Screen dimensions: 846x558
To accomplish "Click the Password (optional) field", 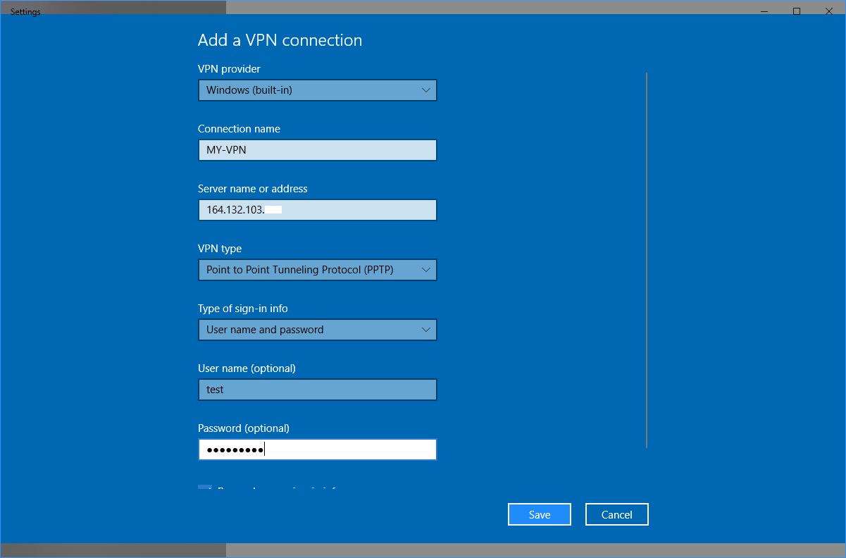I will (x=318, y=449).
